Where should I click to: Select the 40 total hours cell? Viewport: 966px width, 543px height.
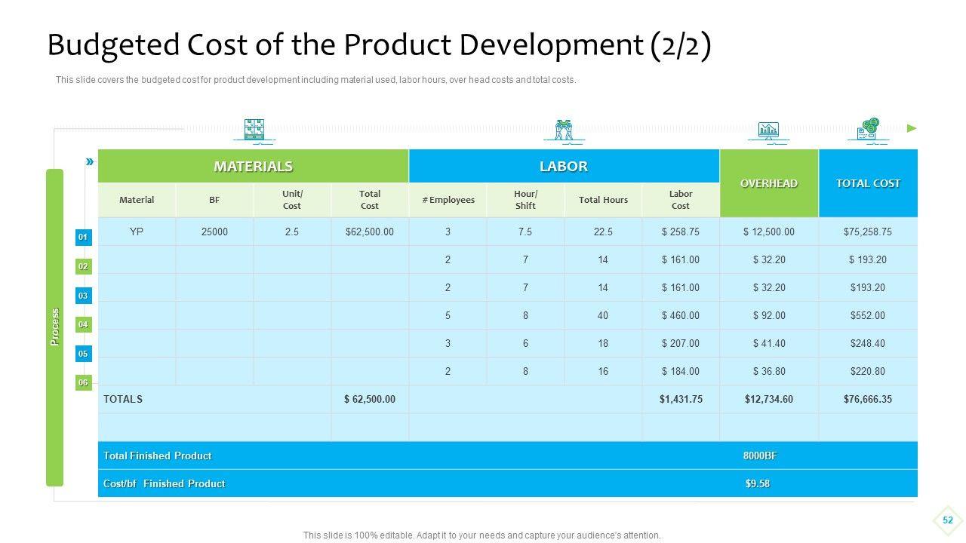(603, 315)
